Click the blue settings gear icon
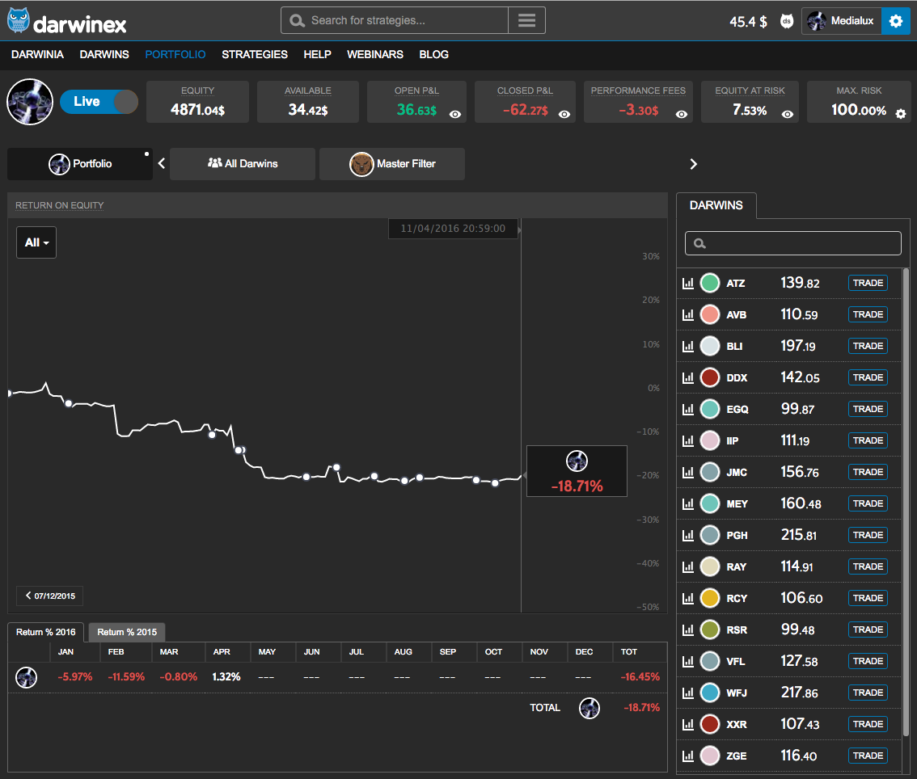The image size is (917, 779). pyautogui.click(x=895, y=22)
